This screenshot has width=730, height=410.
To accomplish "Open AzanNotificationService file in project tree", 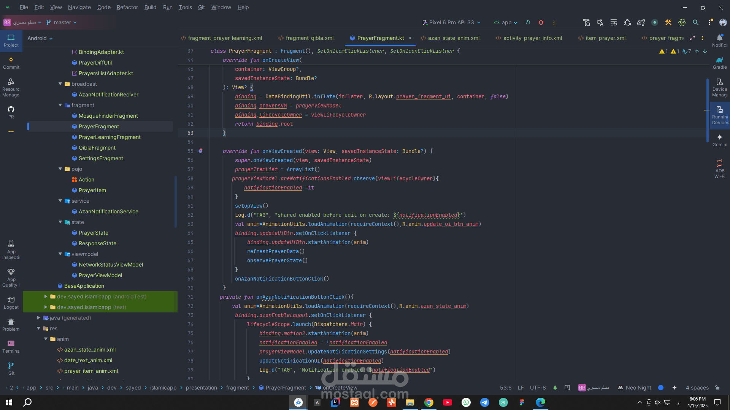I will click(108, 211).
